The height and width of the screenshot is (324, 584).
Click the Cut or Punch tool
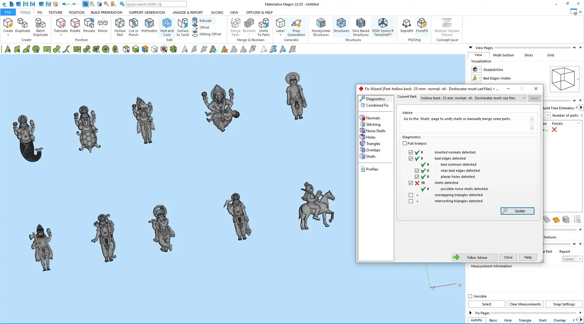(x=133, y=27)
